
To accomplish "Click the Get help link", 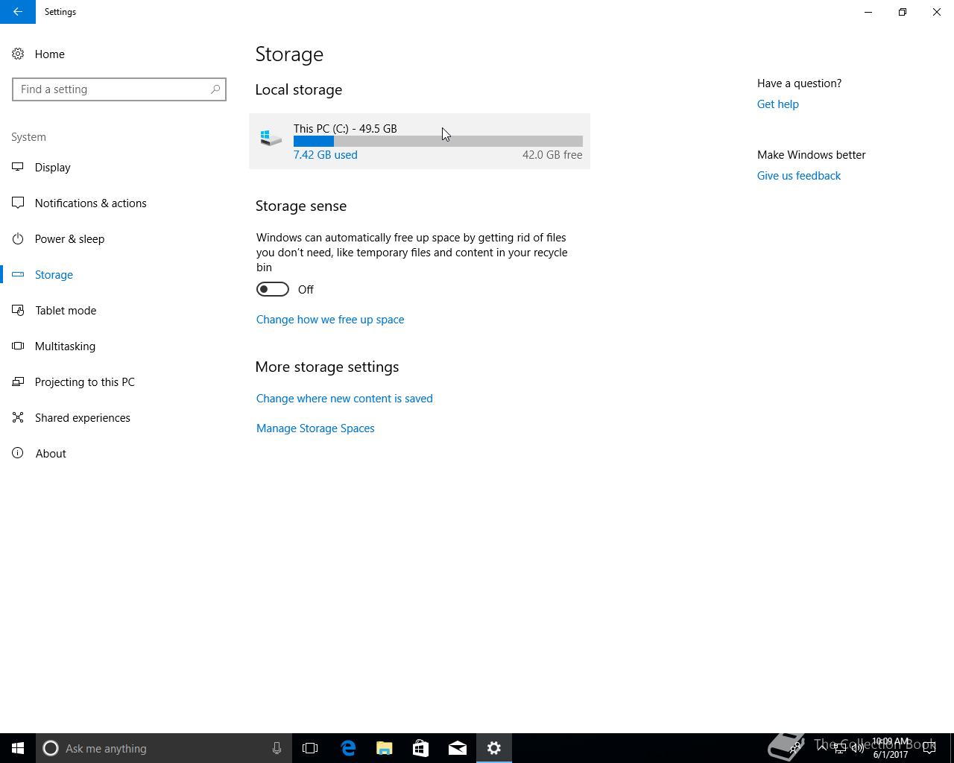I will click(x=777, y=104).
